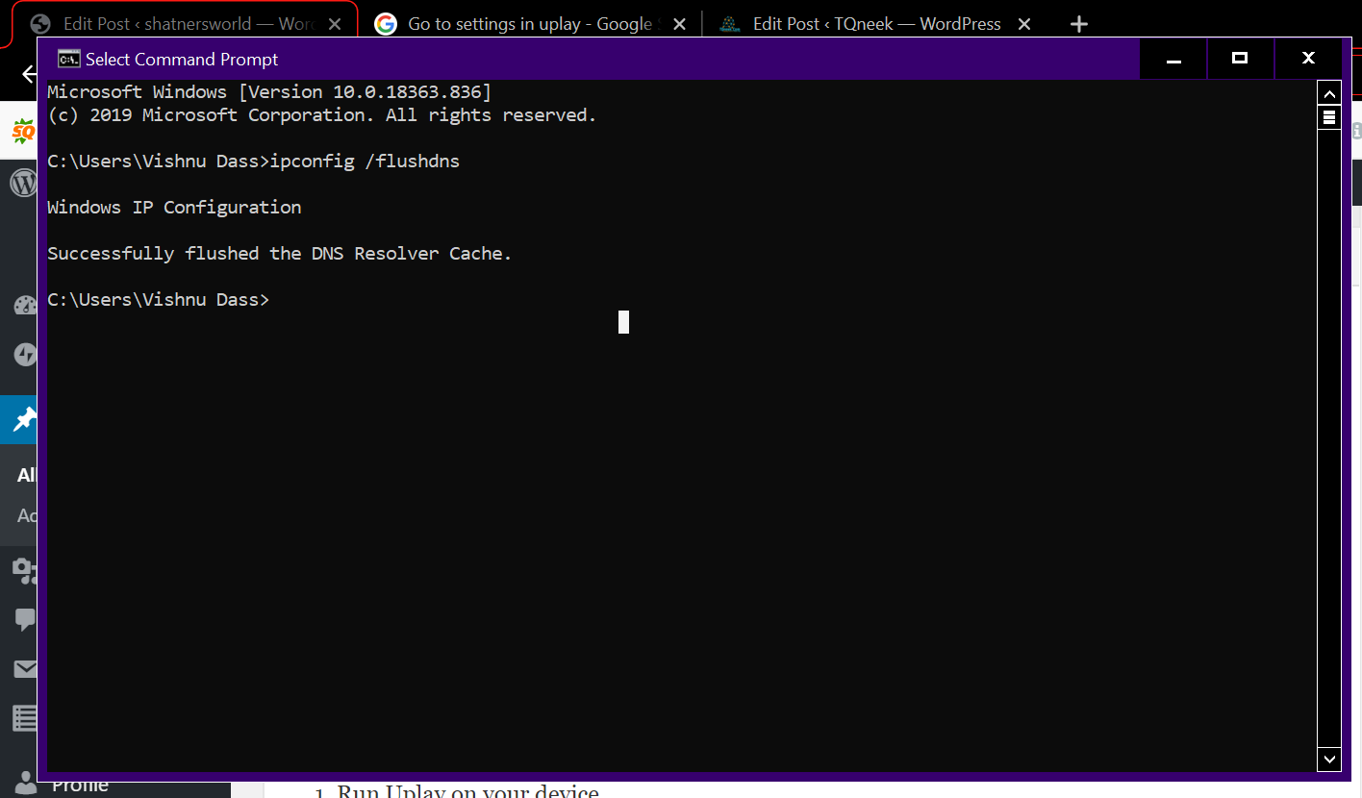Click the Google favicon on the uplay tab

[386, 24]
